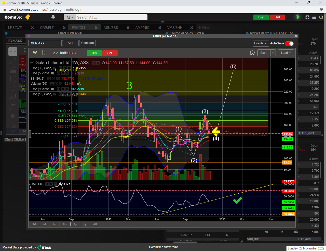The height and width of the screenshot is (251, 326).
Task: Open settings for EMA (5, close, 0)
Action: click(x=63, y=73)
